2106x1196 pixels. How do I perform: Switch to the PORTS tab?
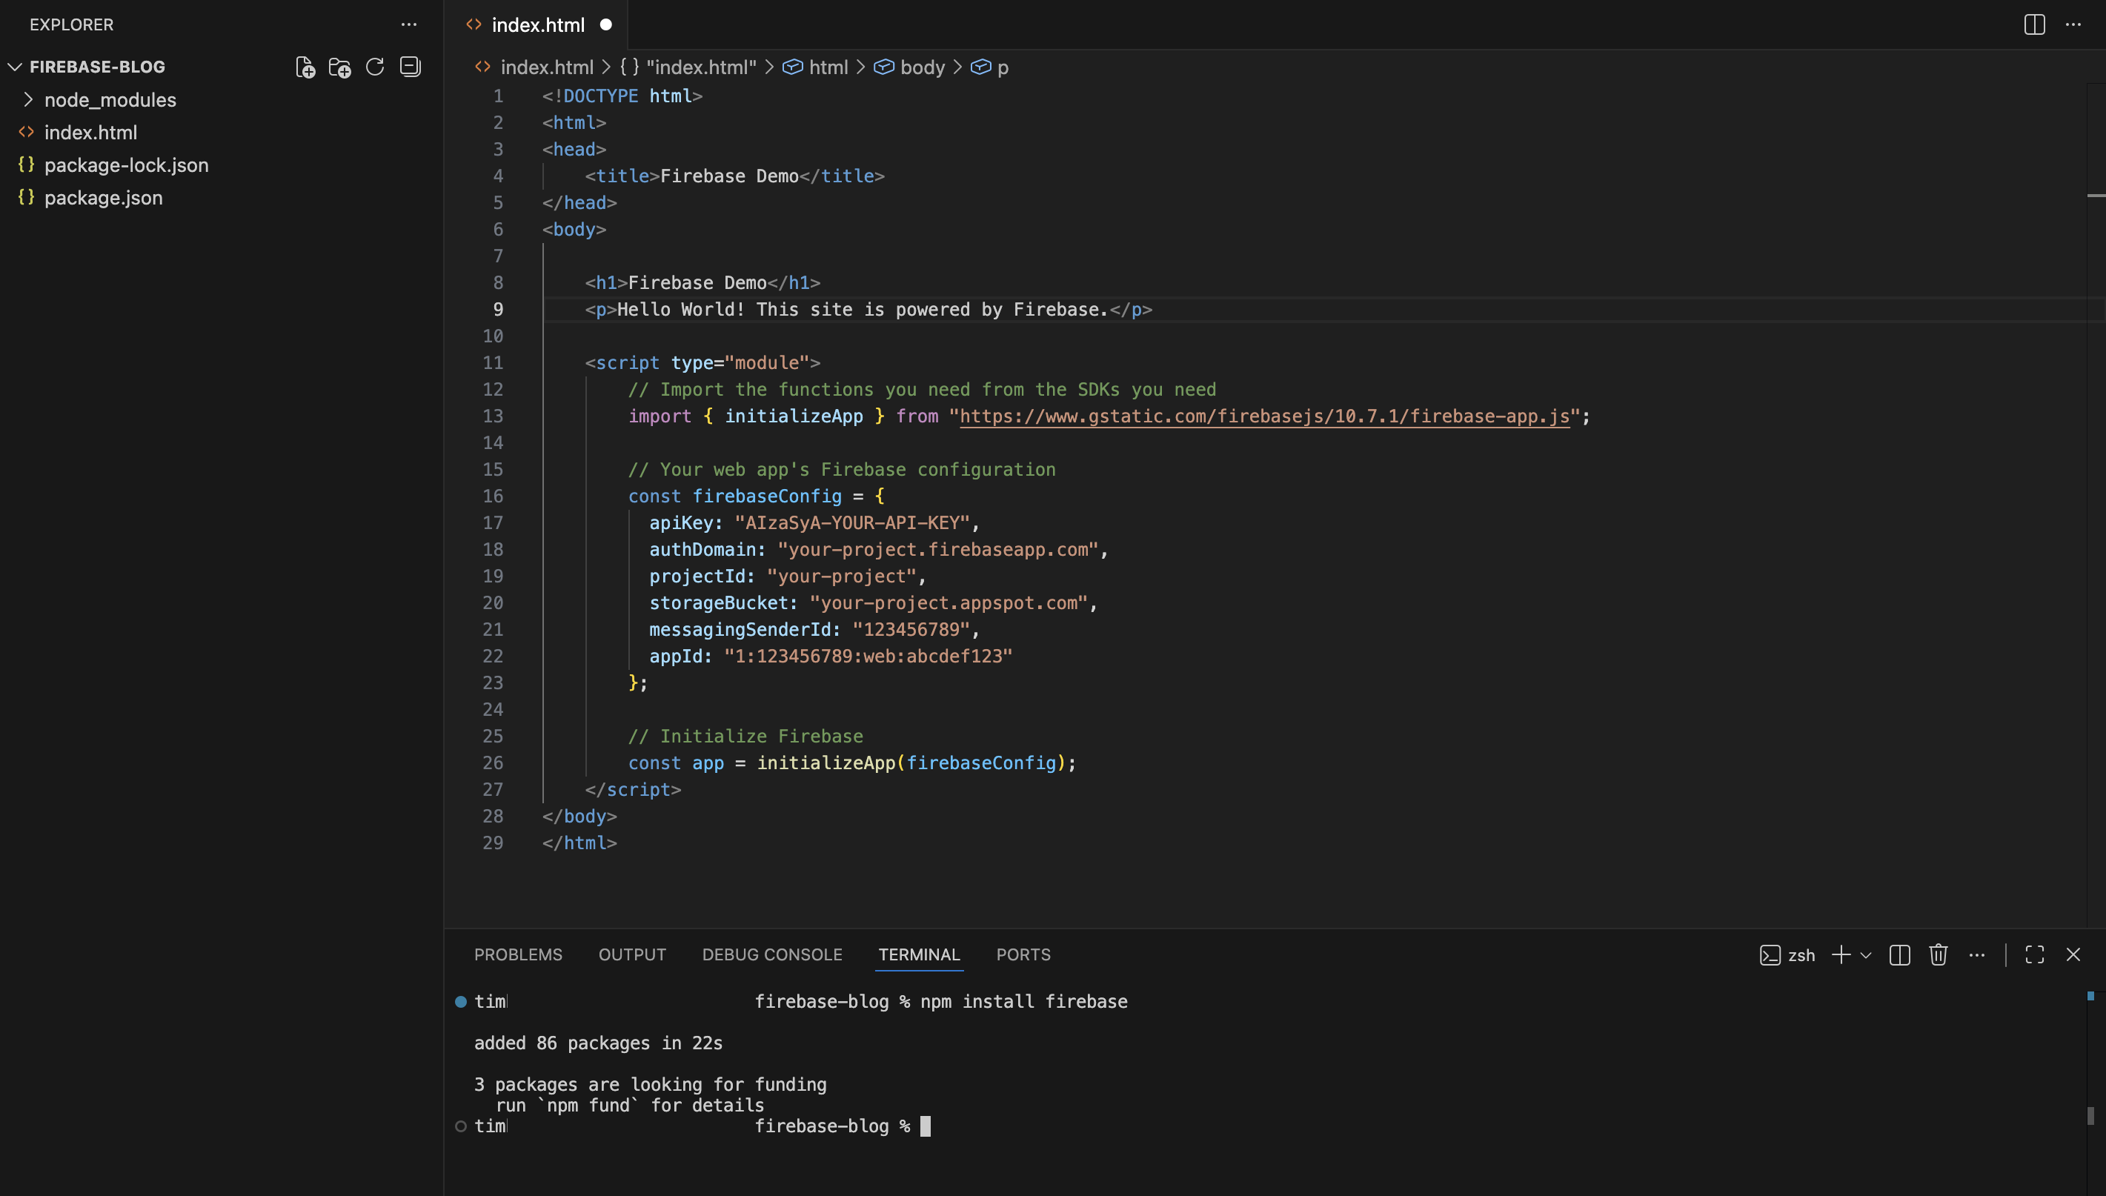pos(1023,954)
